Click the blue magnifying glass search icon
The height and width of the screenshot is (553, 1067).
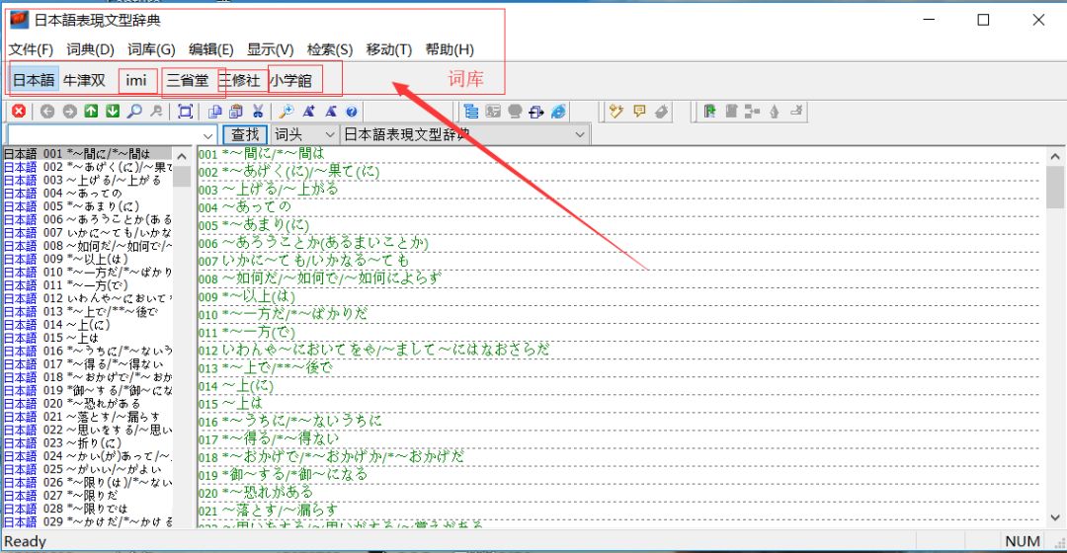[134, 112]
